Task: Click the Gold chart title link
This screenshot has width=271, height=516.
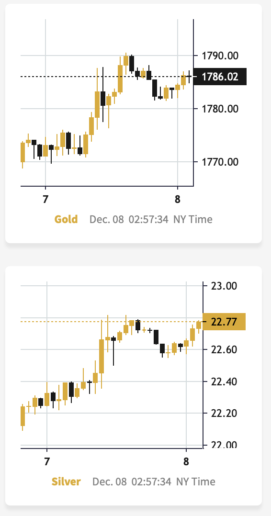Action: (x=66, y=219)
